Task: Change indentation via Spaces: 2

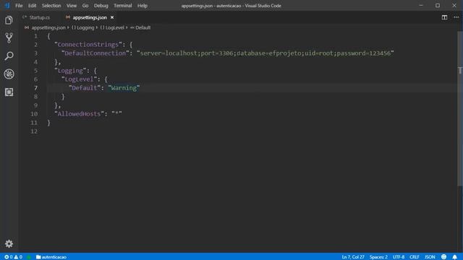Action: click(x=378, y=257)
